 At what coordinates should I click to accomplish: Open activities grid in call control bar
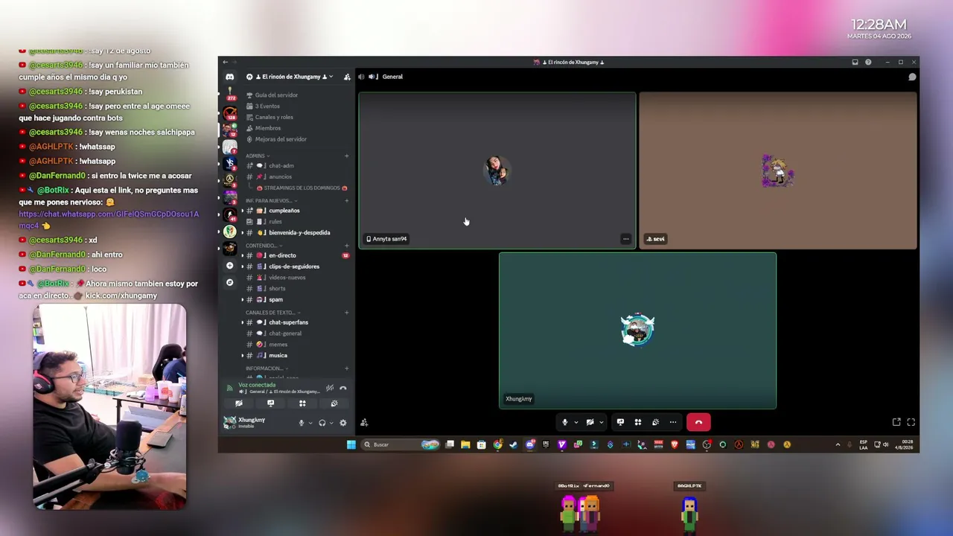(x=638, y=422)
